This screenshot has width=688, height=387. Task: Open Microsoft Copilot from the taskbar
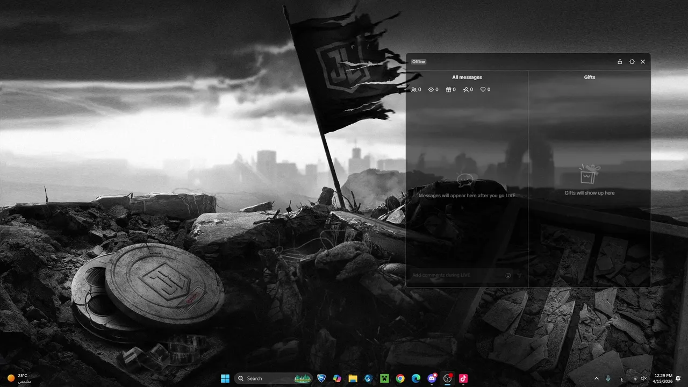pyautogui.click(x=337, y=378)
